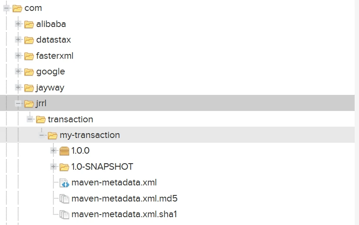Click the google folder icon
The width and height of the screenshot is (359, 225).
click(29, 72)
